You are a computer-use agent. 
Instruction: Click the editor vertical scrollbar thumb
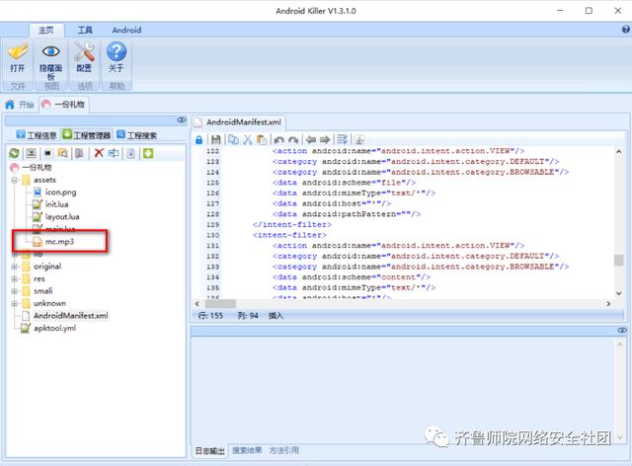(619, 260)
